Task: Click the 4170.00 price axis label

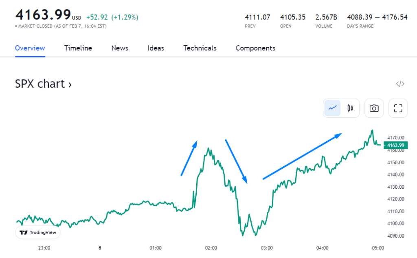Action: (395, 138)
